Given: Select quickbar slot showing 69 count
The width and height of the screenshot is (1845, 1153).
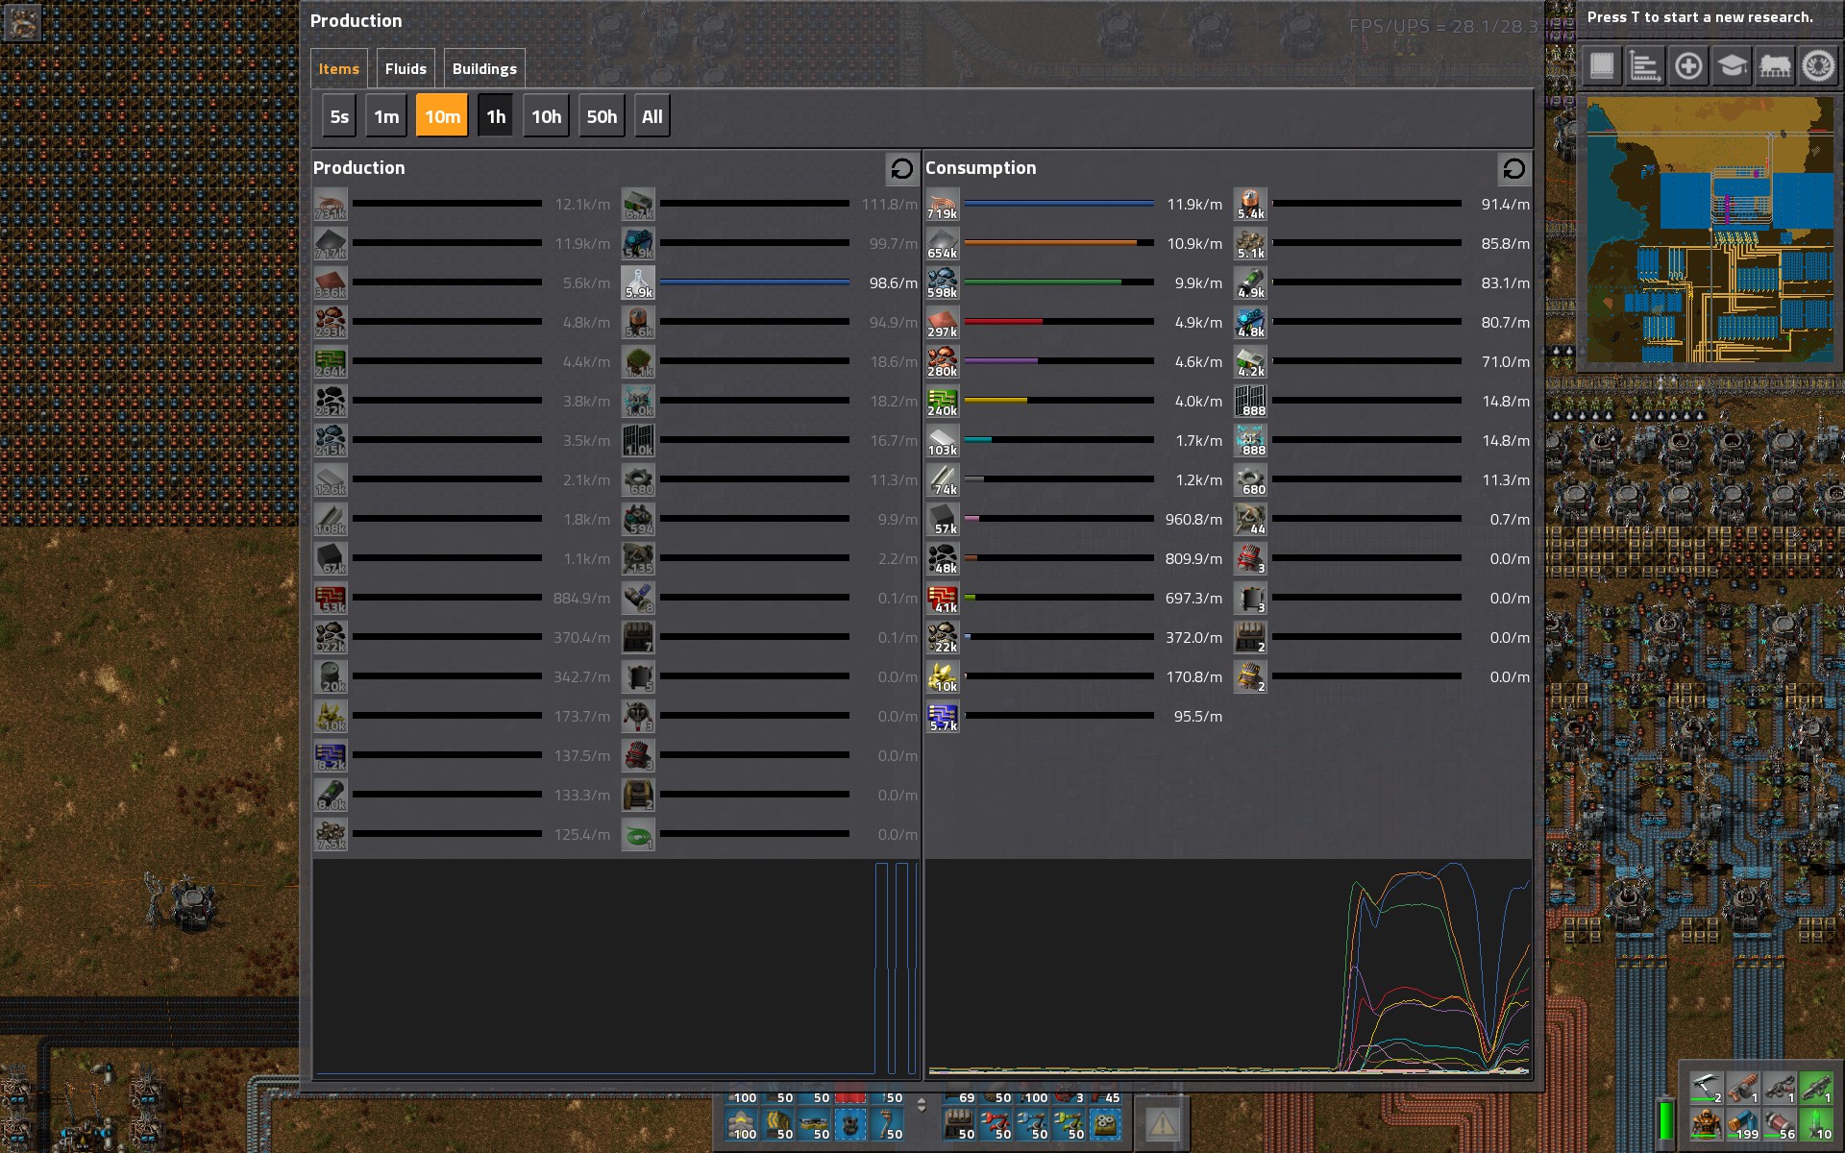Looking at the screenshot, I should 958,1097.
